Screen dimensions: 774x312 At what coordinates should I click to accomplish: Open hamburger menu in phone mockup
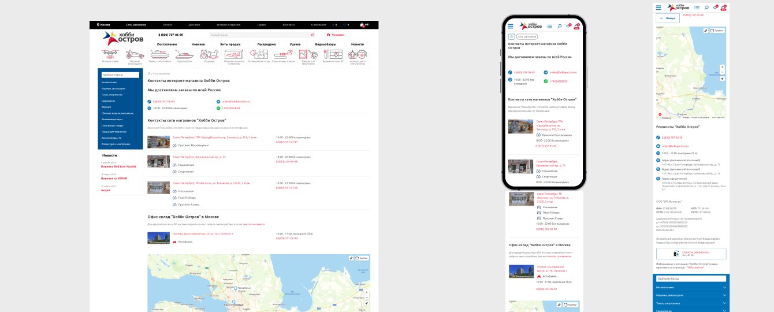click(x=511, y=26)
